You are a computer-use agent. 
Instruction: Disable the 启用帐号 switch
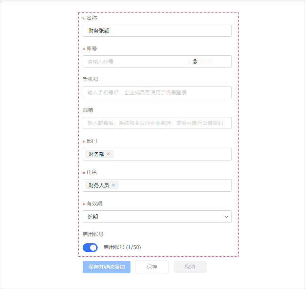click(x=90, y=248)
